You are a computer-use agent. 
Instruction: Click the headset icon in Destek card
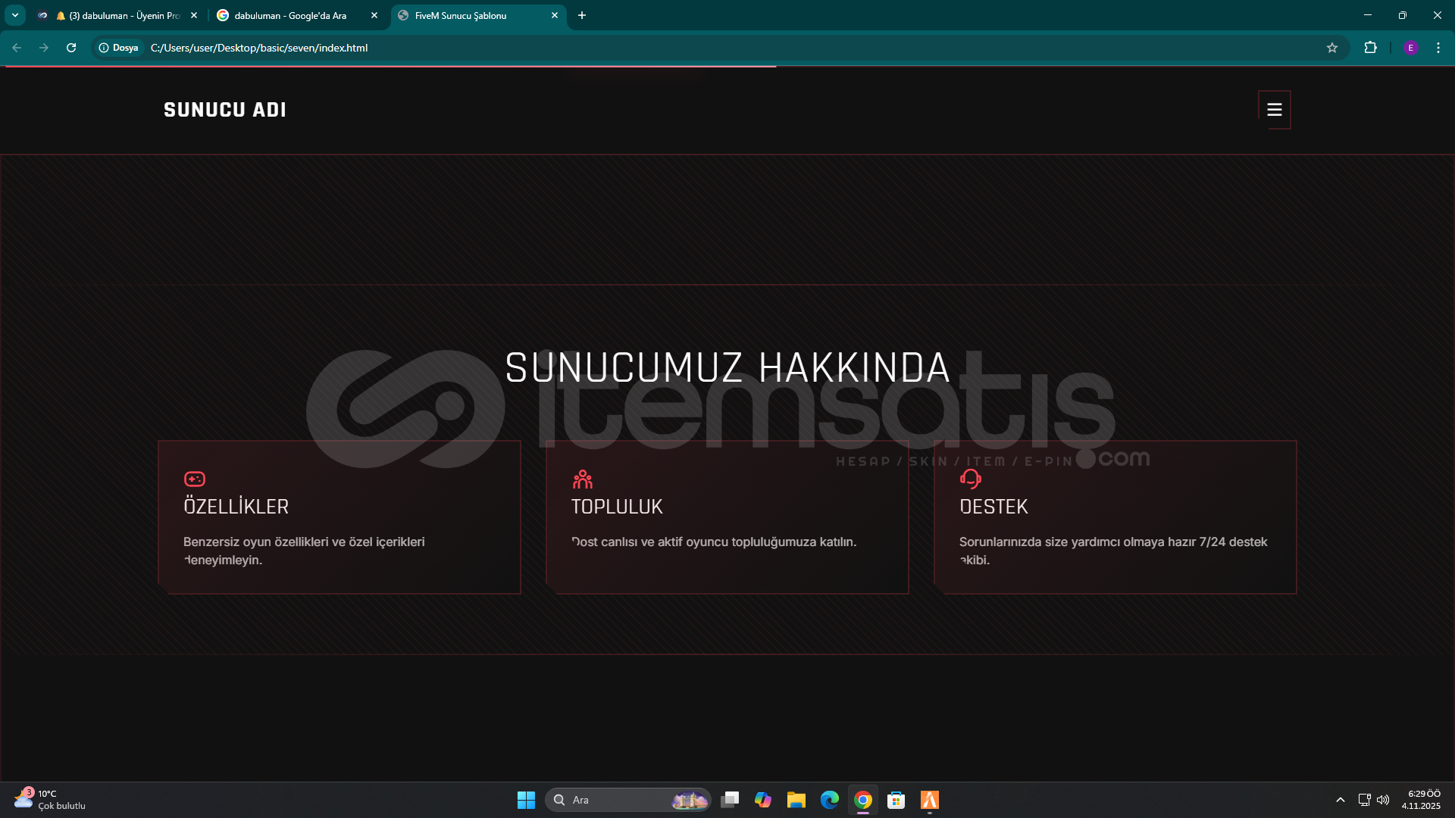point(970,479)
